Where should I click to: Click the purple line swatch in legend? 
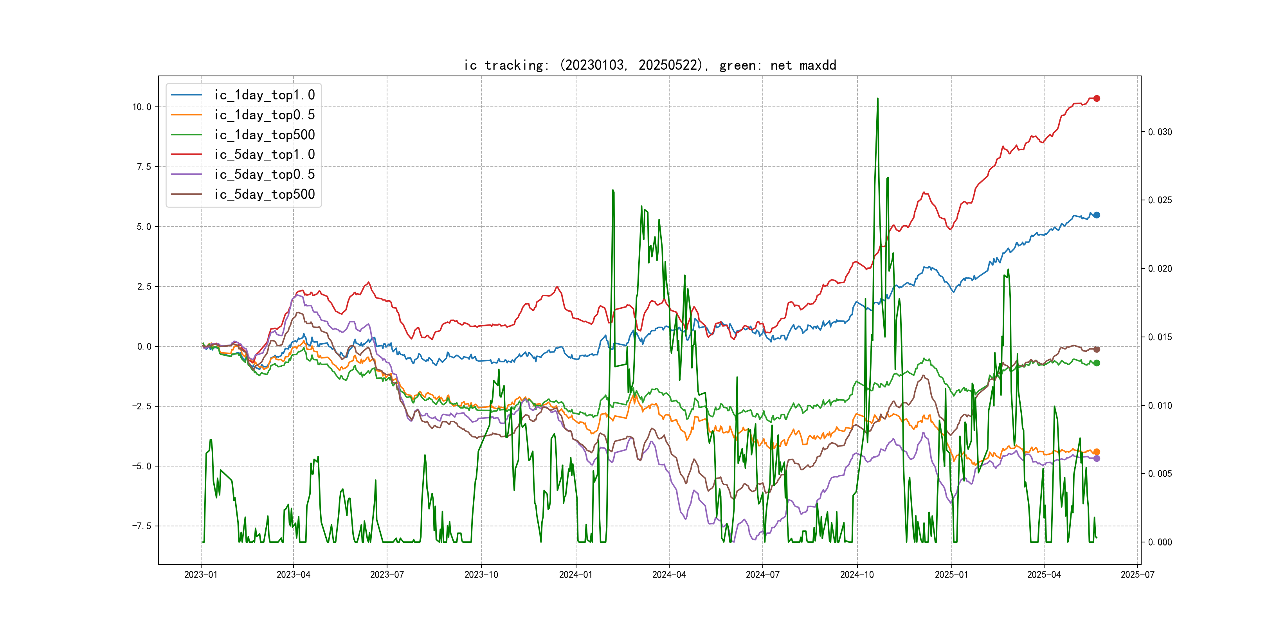click(x=186, y=174)
